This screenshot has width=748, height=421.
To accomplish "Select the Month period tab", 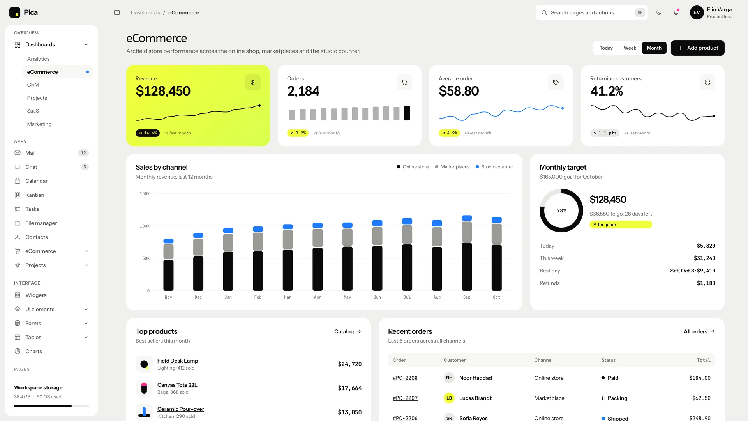I will (654, 48).
